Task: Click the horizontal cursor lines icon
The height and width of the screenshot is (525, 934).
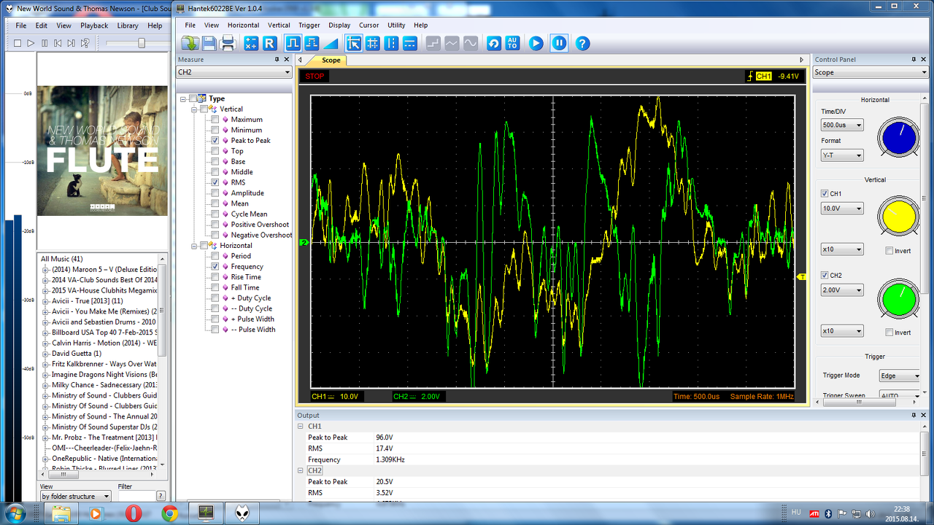Action: click(409, 43)
